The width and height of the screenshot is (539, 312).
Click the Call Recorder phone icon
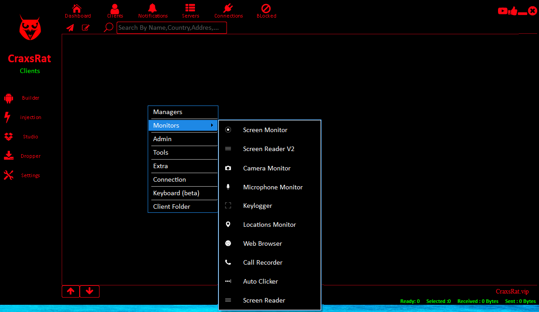[228, 262]
